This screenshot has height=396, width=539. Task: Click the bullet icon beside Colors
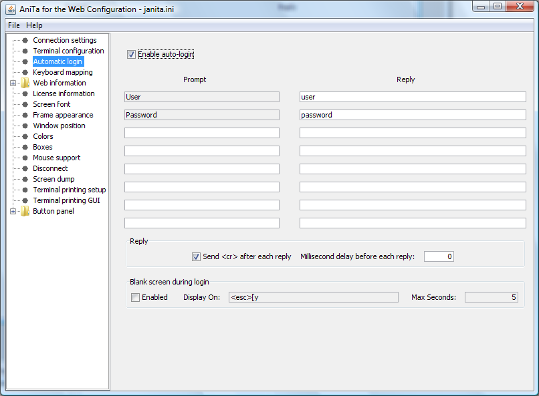click(x=25, y=137)
